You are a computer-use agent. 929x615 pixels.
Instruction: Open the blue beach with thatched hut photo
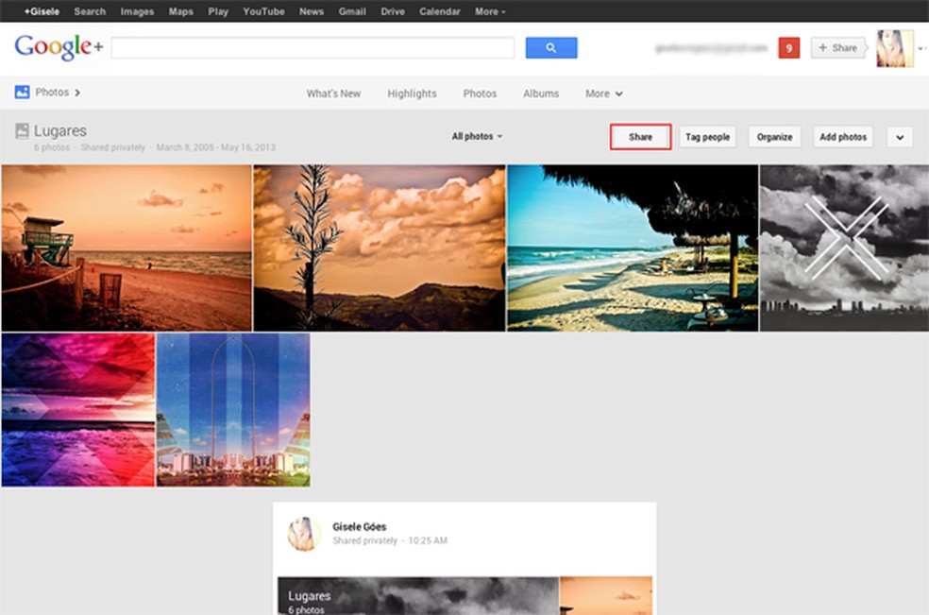[633, 248]
